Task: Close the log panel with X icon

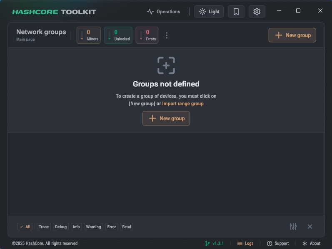Action: tap(310, 227)
